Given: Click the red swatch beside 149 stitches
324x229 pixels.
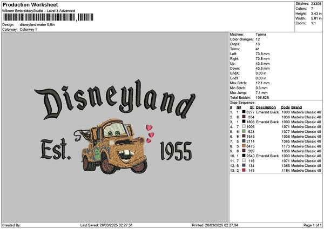Looking at the screenshot, I should click(x=244, y=170).
